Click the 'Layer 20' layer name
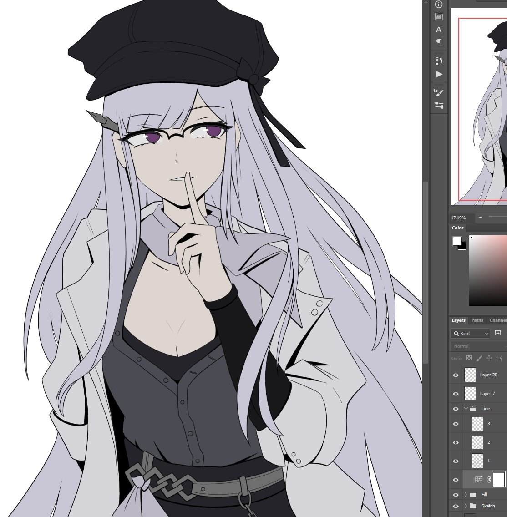507x517 pixels. click(488, 375)
